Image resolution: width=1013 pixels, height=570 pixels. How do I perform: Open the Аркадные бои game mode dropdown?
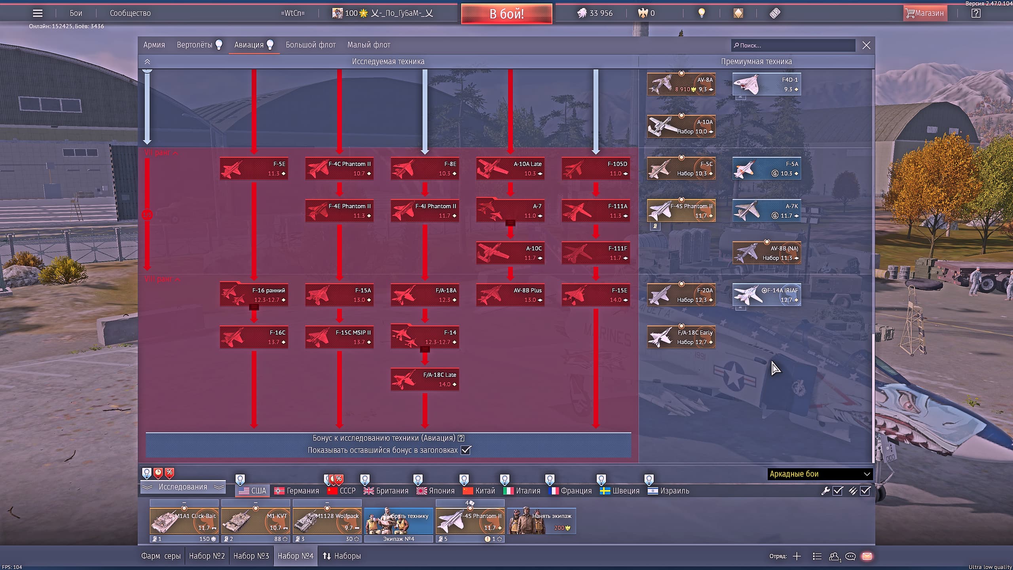[820, 474]
